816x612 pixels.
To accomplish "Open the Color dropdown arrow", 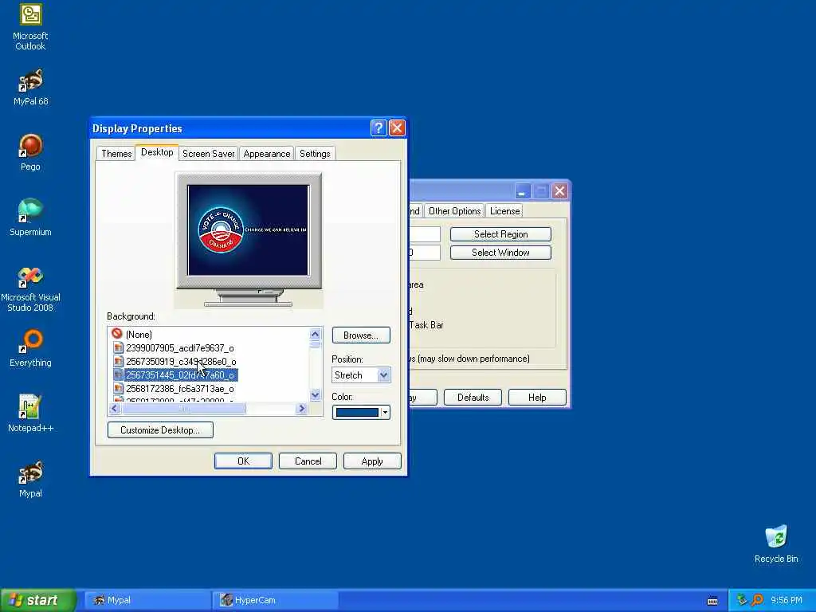I will tap(385, 412).
